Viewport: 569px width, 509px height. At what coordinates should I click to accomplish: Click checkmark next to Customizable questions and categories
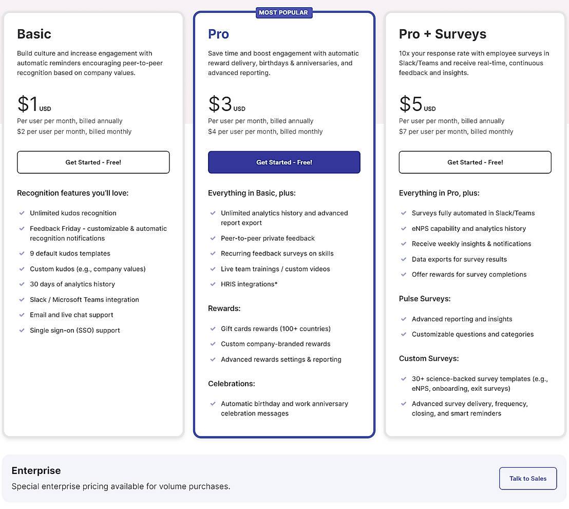(x=404, y=334)
